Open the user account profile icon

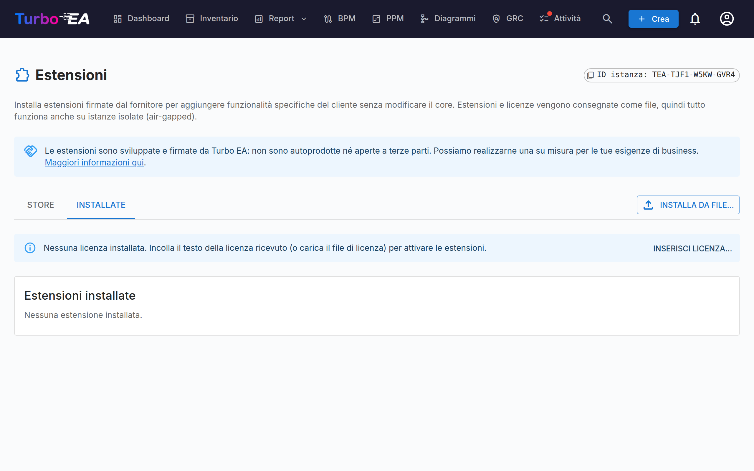tap(727, 19)
